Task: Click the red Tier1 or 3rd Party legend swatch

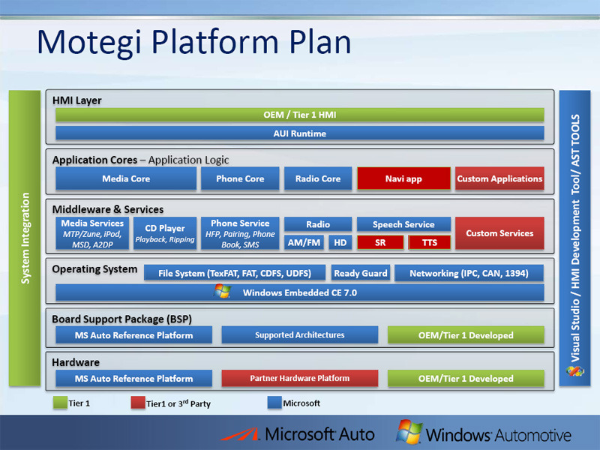Action: pyautogui.click(x=138, y=403)
